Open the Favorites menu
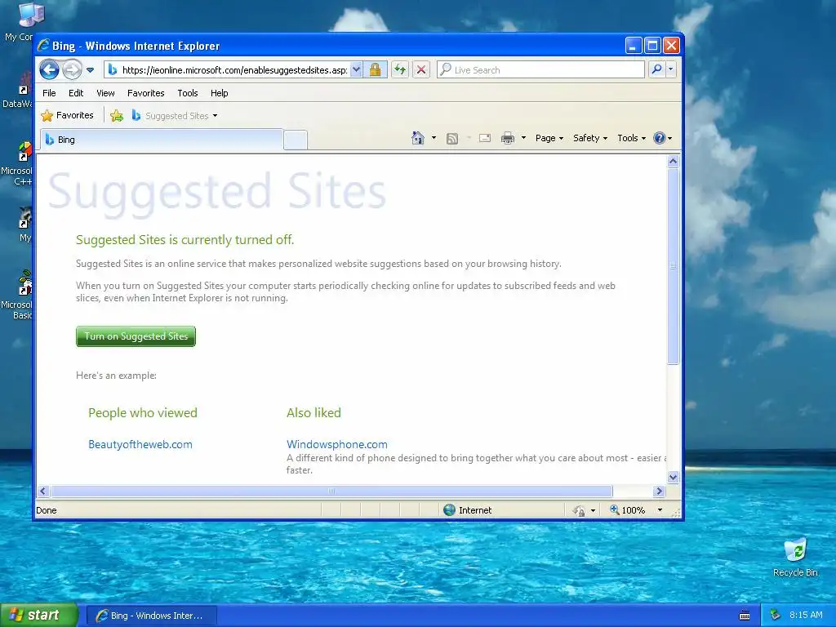Viewport: 836px width, 627px height. pos(145,93)
